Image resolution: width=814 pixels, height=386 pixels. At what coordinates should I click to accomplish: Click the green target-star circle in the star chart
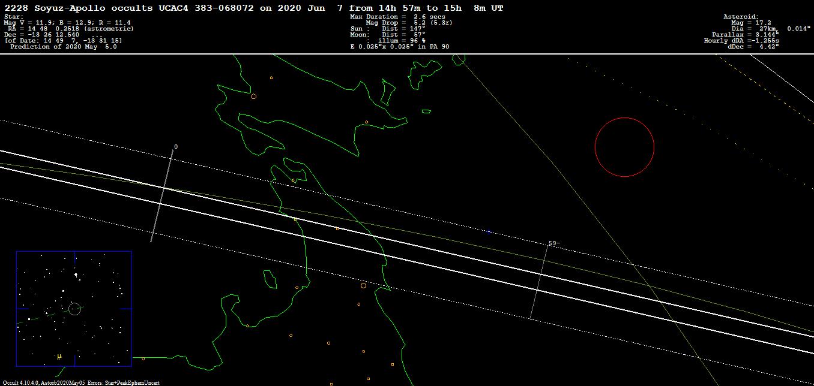pyautogui.click(x=74, y=309)
